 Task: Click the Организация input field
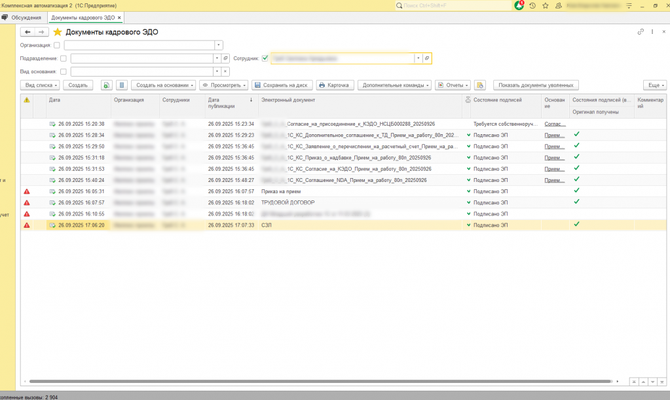tap(140, 45)
